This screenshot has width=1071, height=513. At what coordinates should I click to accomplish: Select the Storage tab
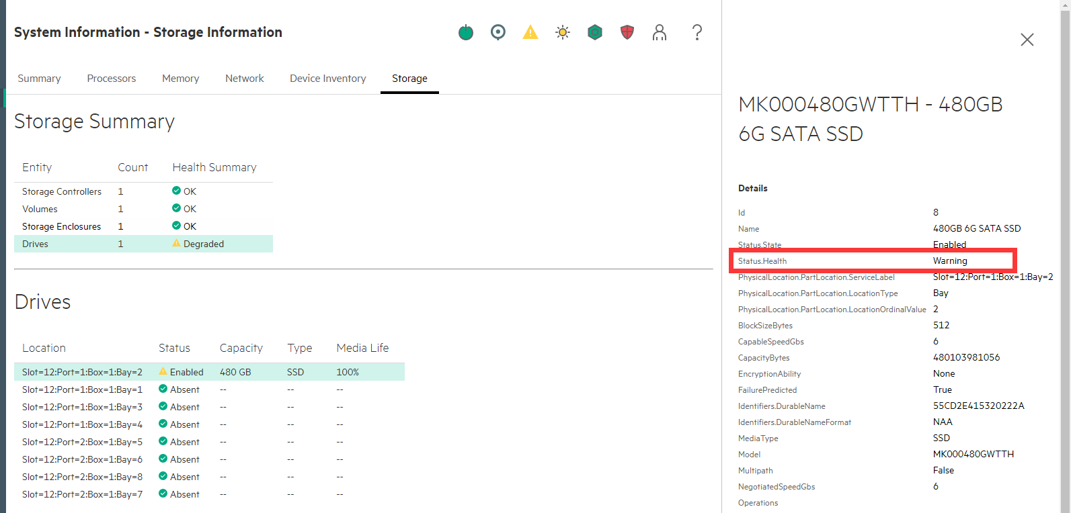(409, 79)
